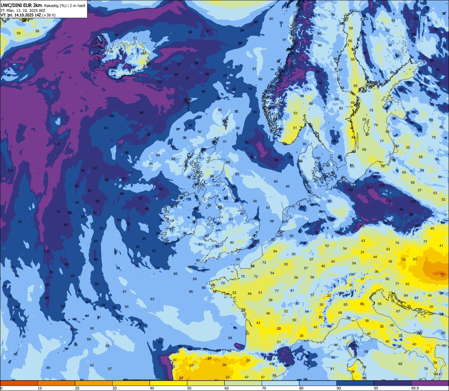Select the 90–95% dark blue legend swatch

(355, 383)
